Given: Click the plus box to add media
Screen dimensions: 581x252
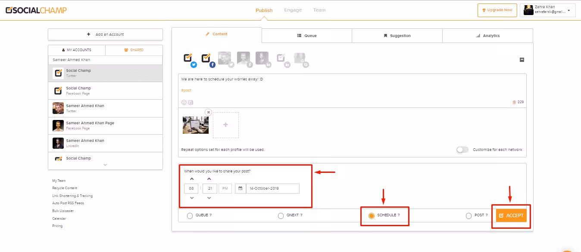Looking at the screenshot, I should [226, 125].
